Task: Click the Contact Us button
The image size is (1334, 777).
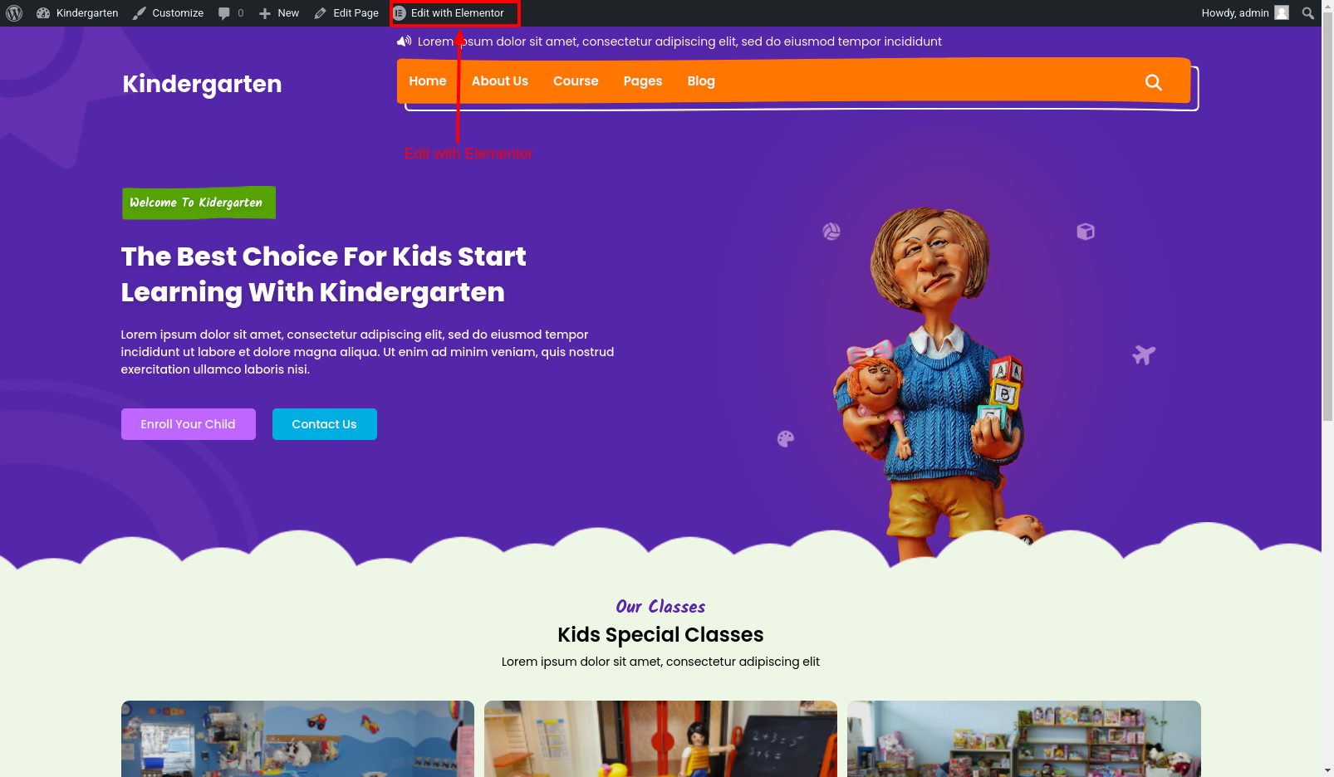Action: point(325,424)
